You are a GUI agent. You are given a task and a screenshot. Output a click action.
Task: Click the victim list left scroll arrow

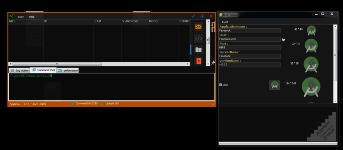pyautogui.click(x=10, y=64)
